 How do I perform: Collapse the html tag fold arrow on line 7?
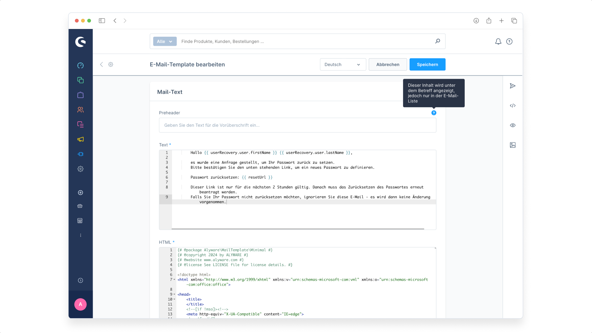(x=175, y=280)
